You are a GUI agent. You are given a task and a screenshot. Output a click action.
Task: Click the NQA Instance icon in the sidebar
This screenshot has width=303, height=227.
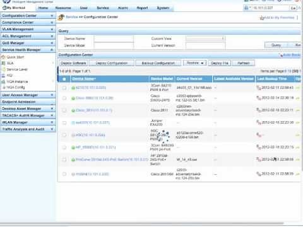3,81
